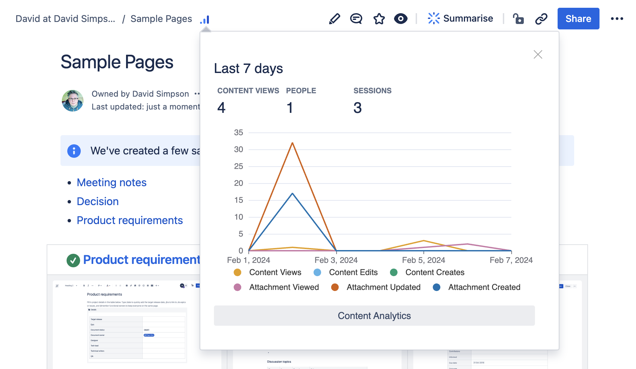The height and width of the screenshot is (369, 636).
Task: Toggle the watch eye icon
Action: pos(400,19)
